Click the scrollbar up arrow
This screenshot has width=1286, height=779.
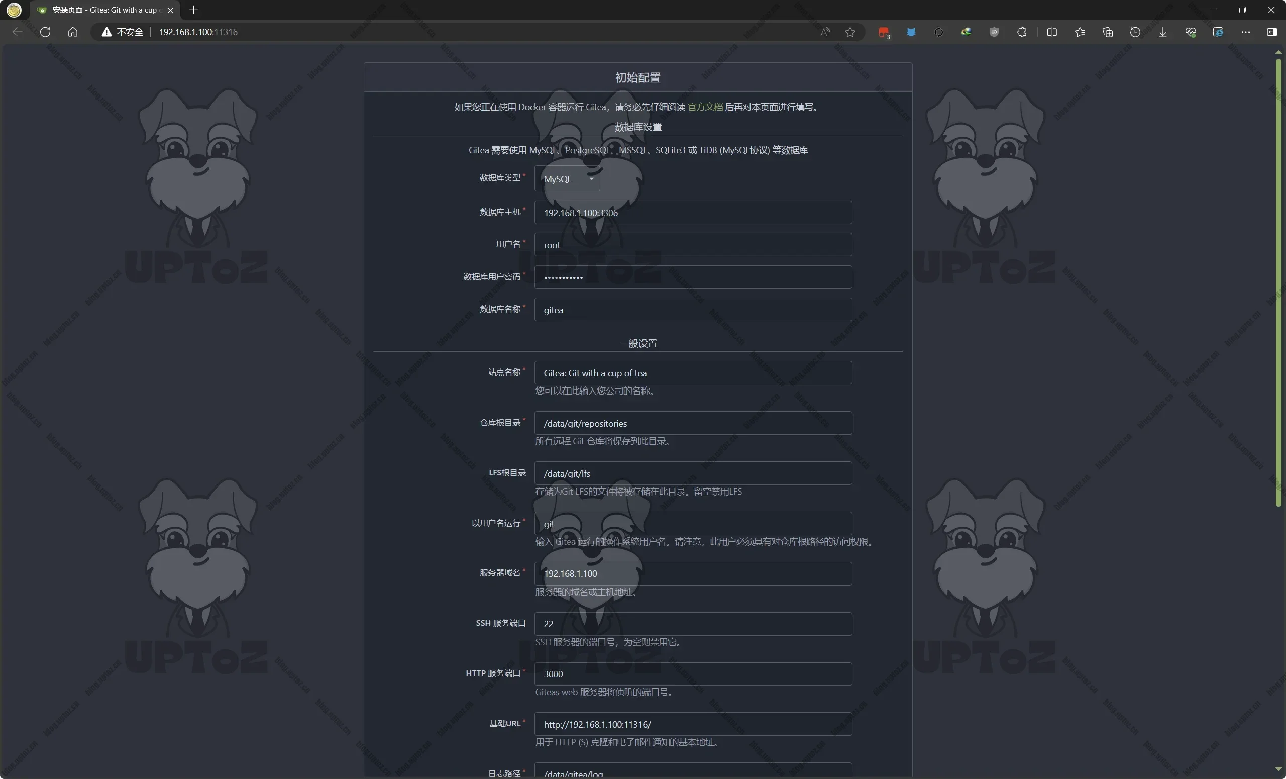tap(1278, 52)
